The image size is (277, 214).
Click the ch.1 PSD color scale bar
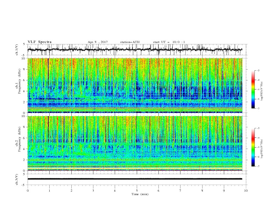click(253, 90)
